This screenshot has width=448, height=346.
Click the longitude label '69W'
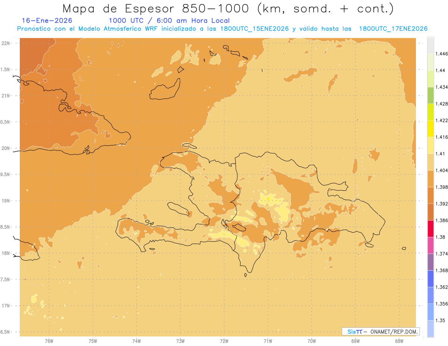tap(355, 341)
